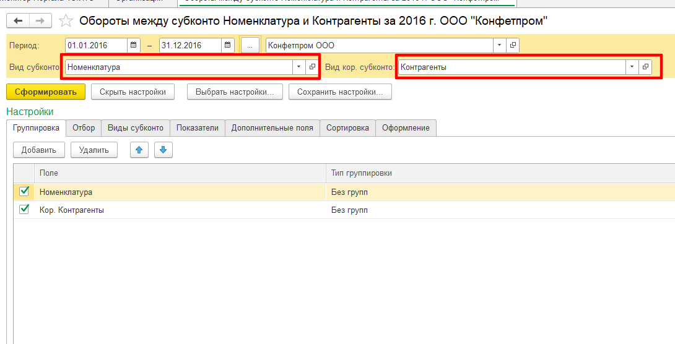This screenshot has height=344, width=675.
Task: Click the Удалить button
Action: tap(94, 150)
